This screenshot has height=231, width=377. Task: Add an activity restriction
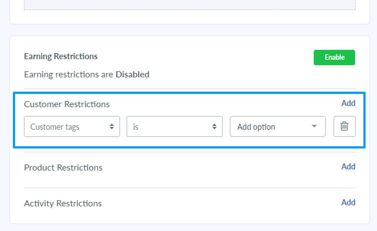(x=348, y=202)
